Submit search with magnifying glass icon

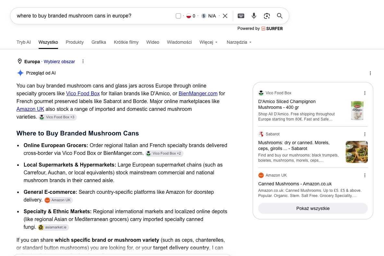280,16
